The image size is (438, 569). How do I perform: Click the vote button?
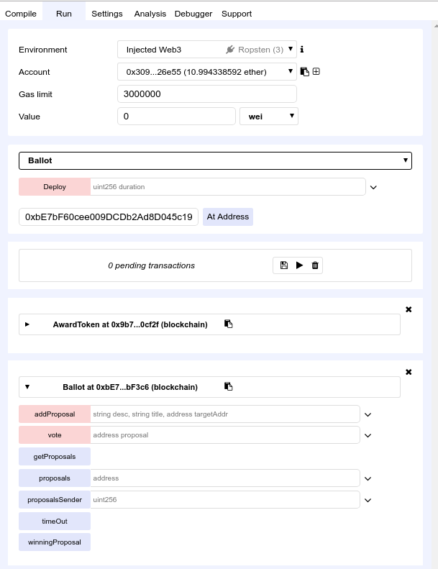click(55, 435)
